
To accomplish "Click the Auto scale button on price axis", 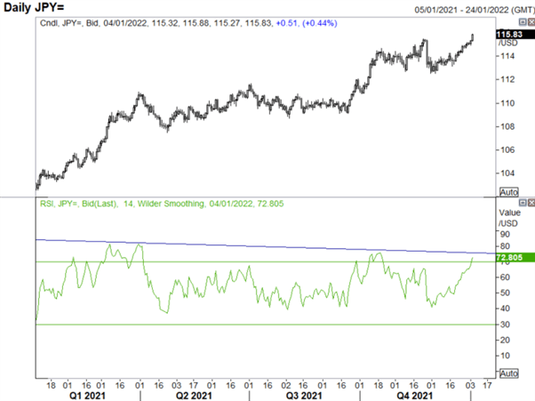I will coord(508,192).
